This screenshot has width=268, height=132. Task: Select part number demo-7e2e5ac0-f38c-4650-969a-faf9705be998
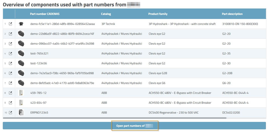(x=62, y=73)
